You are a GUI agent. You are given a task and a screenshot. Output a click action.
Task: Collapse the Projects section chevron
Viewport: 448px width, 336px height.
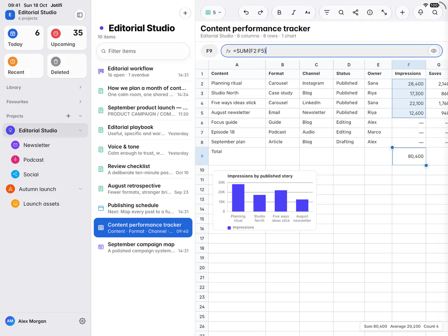80,116
